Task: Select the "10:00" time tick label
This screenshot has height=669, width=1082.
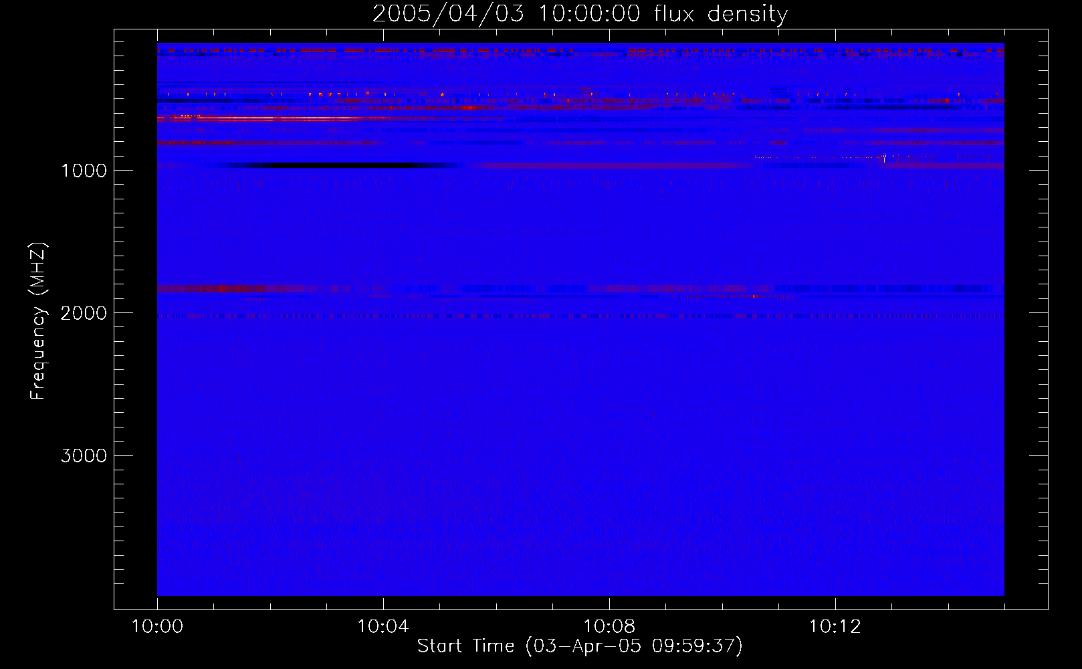Action: point(157,627)
